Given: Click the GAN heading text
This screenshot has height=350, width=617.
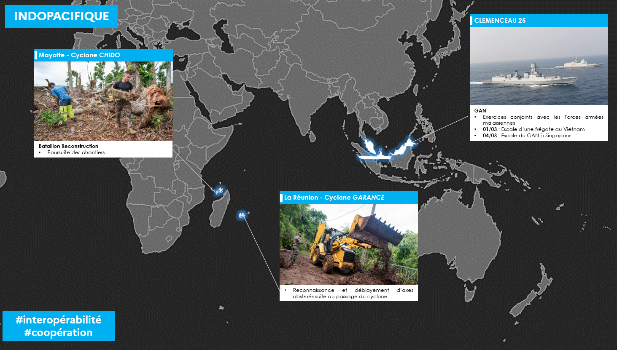Looking at the screenshot, I should (x=480, y=111).
